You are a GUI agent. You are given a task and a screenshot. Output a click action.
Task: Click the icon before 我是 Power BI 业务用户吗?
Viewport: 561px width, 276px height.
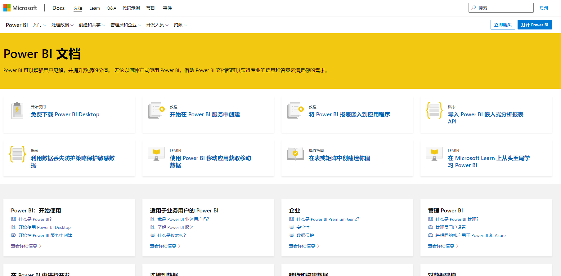(x=152, y=219)
